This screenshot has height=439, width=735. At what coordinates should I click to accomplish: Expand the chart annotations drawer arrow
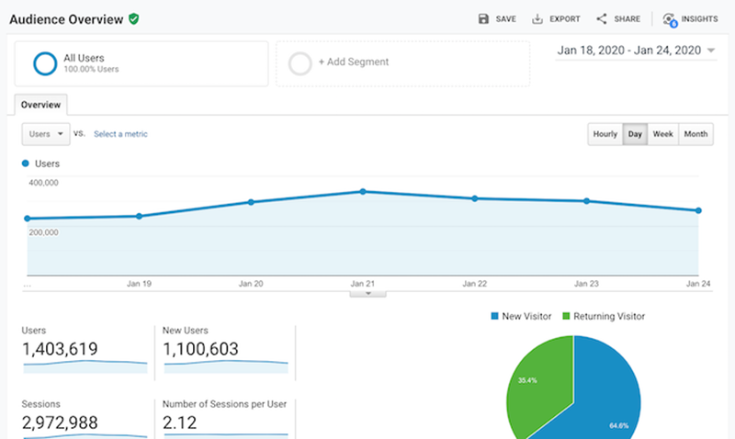tap(368, 294)
